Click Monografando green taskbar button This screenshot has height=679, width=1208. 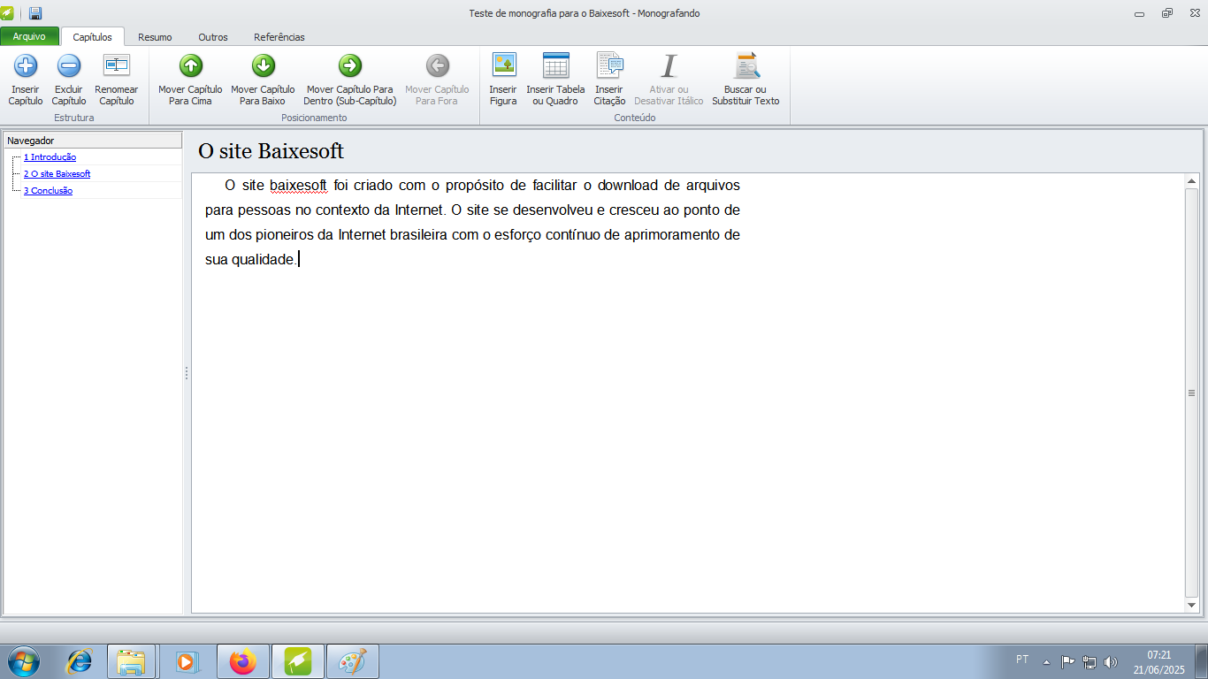point(297,661)
